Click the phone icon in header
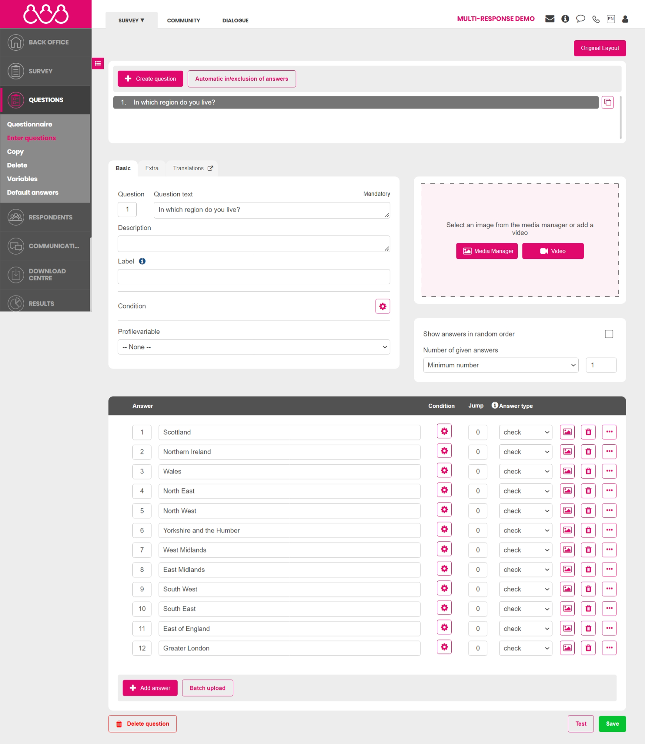The image size is (645, 744). click(x=596, y=19)
